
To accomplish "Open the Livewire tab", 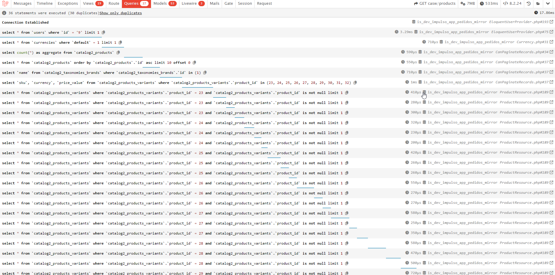I will 193,4.
